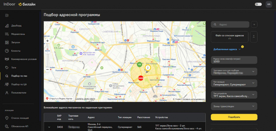Go to Медиапланы section
Image resolution: width=276 pixels, height=131 pixels.
(x=18, y=34)
